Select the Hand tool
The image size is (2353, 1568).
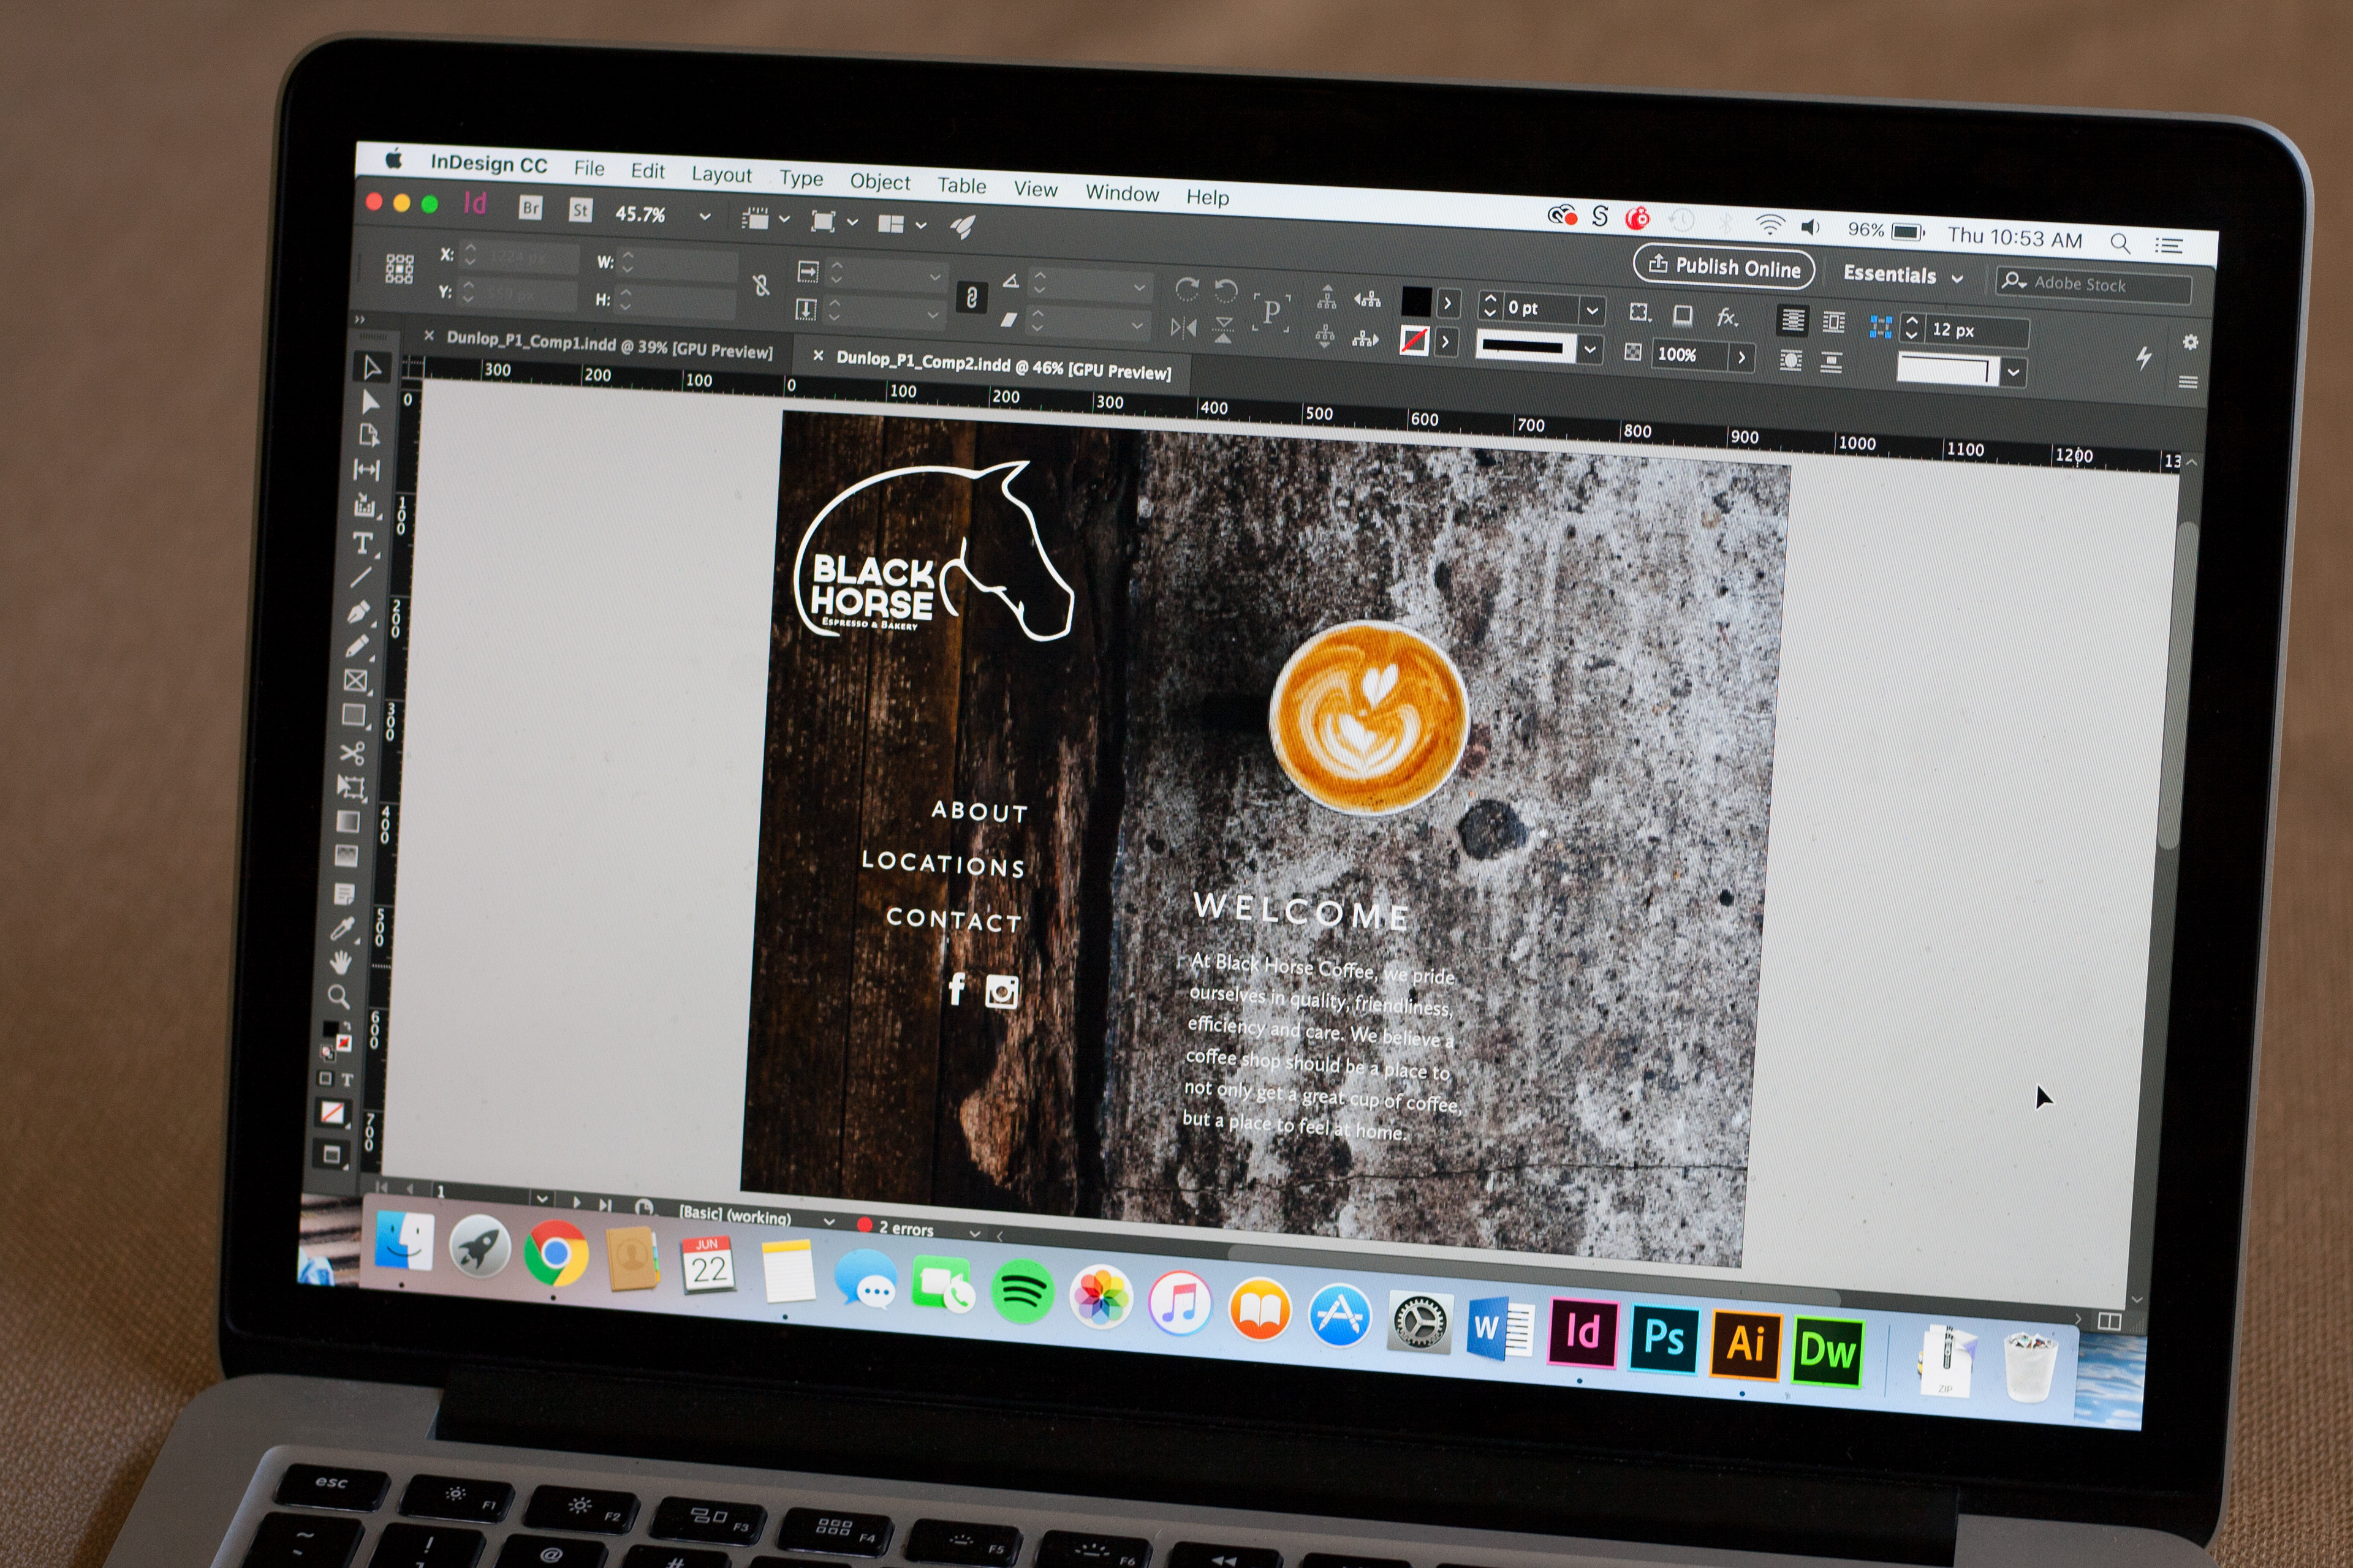coord(340,963)
